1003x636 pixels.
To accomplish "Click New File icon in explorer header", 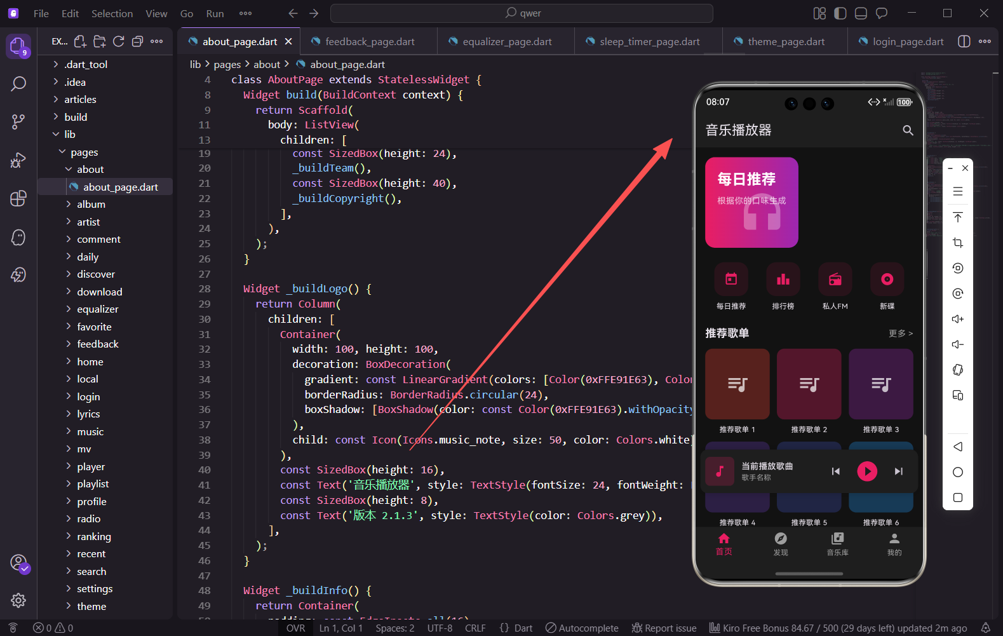I will pos(80,41).
